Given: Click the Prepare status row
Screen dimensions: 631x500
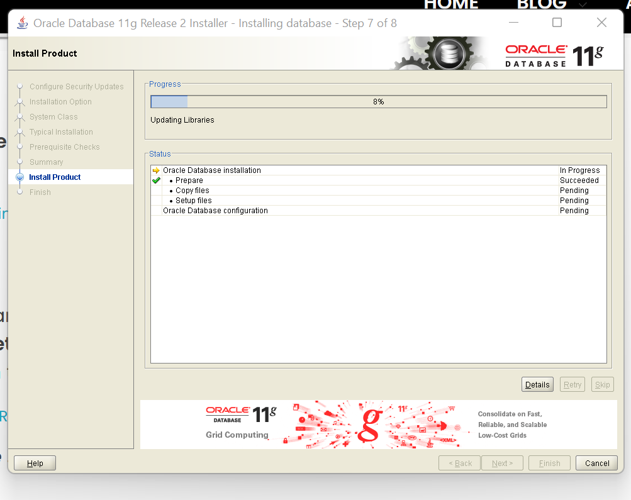Looking at the screenshot, I should (x=379, y=181).
